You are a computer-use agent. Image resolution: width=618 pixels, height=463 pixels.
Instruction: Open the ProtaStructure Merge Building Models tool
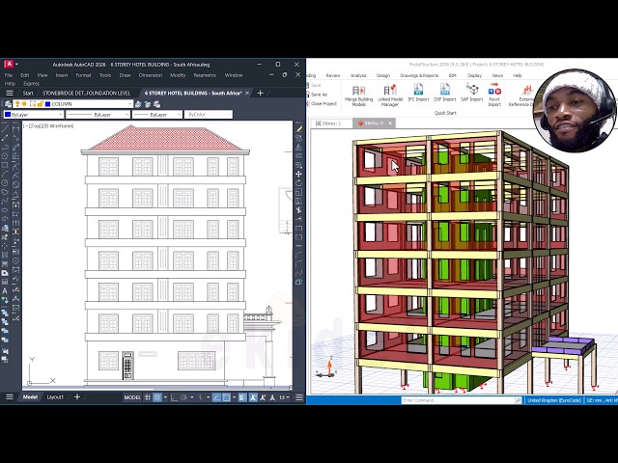358,95
